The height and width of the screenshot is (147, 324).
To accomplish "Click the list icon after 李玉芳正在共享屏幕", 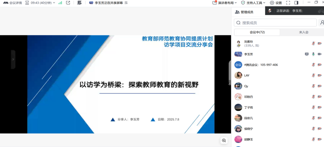I will click(x=126, y=3).
